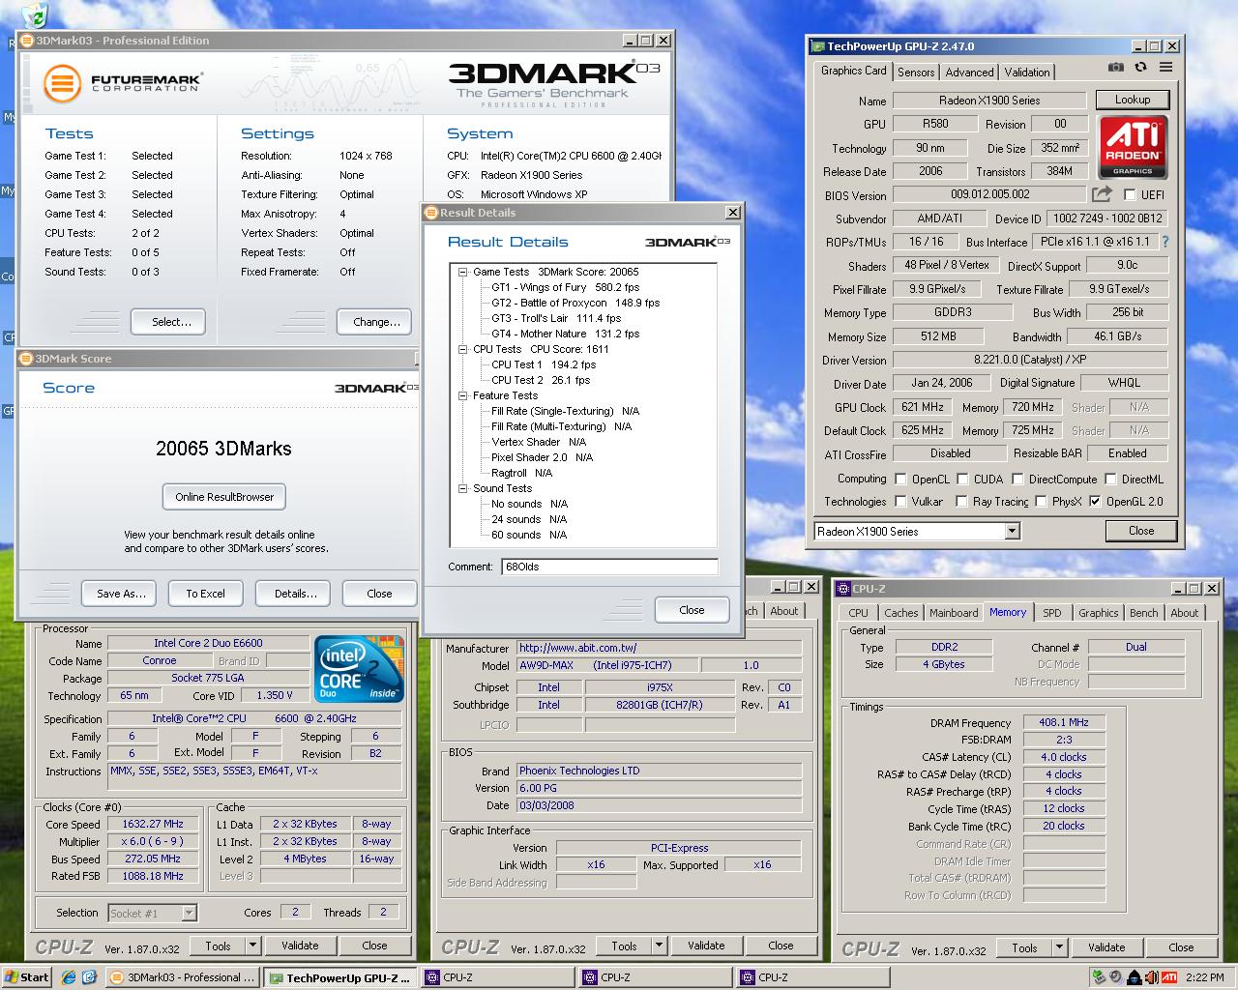Collapse the Game Tests tree node

click(x=463, y=272)
